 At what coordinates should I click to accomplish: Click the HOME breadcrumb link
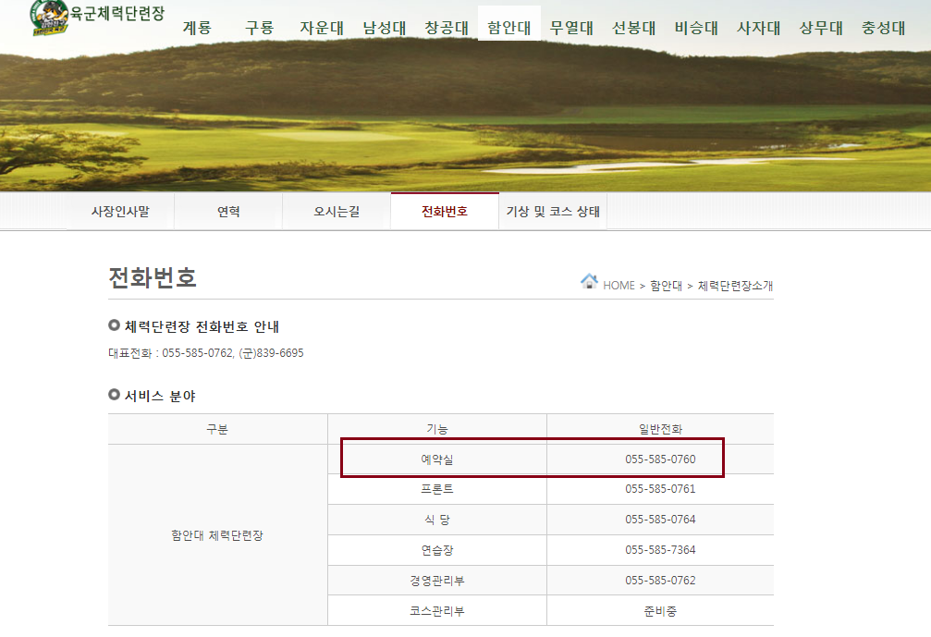[x=619, y=286]
